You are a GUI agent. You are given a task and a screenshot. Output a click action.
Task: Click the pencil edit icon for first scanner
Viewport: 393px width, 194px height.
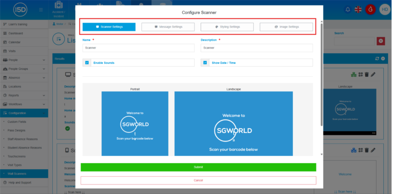pyautogui.click(x=373, y=75)
